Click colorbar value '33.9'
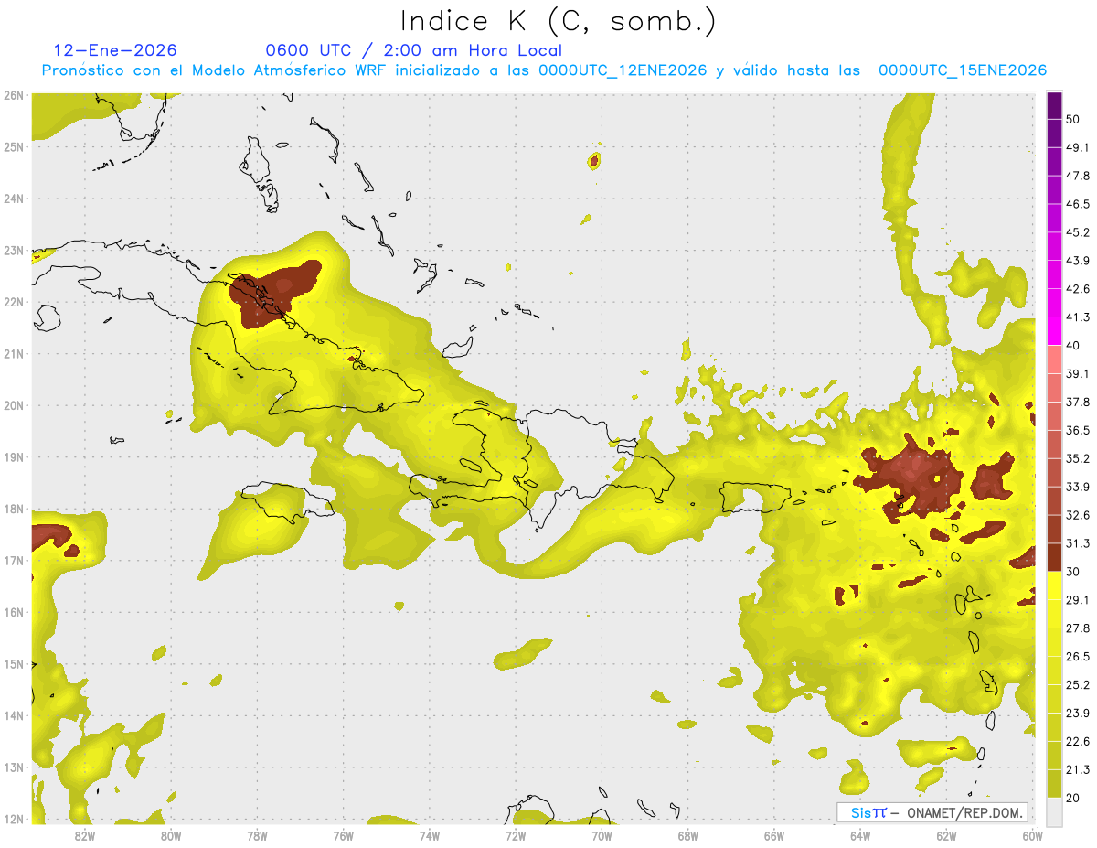The width and height of the screenshot is (1097, 848). tap(1077, 487)
